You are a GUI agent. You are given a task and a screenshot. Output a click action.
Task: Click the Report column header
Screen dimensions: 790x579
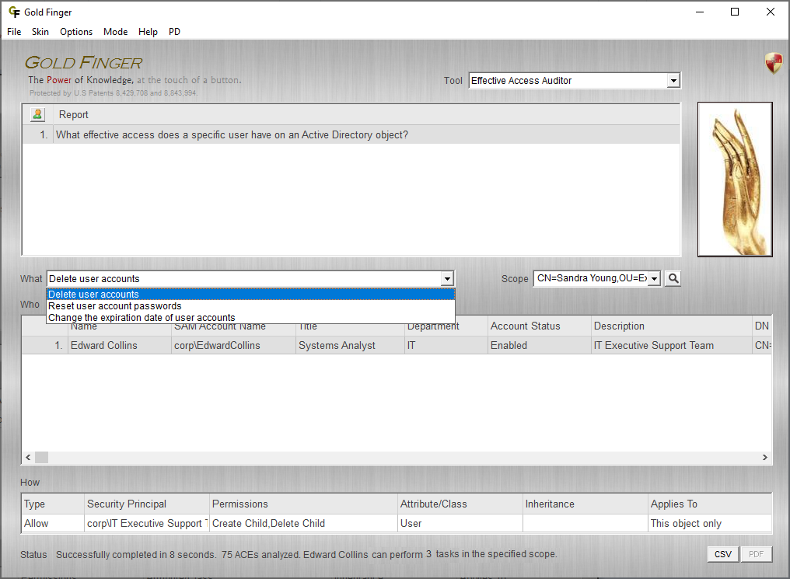point(366,115)
